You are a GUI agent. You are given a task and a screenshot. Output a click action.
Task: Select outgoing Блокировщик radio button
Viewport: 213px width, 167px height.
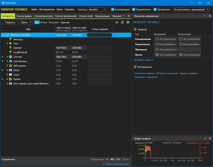coord(181,39)
